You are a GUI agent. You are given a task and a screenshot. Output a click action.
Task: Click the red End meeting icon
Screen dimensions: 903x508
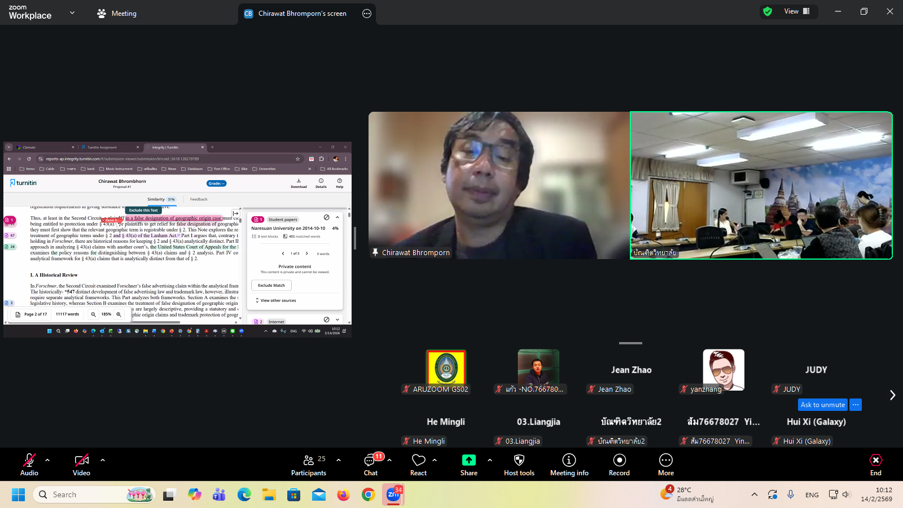[875, 461]
